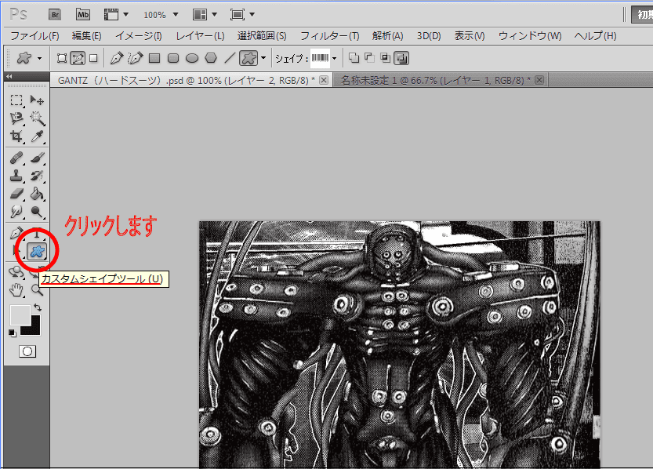Open the フィルター(T) menu
The height and width of the screenshot is (469, 653).
coord(330,36)
